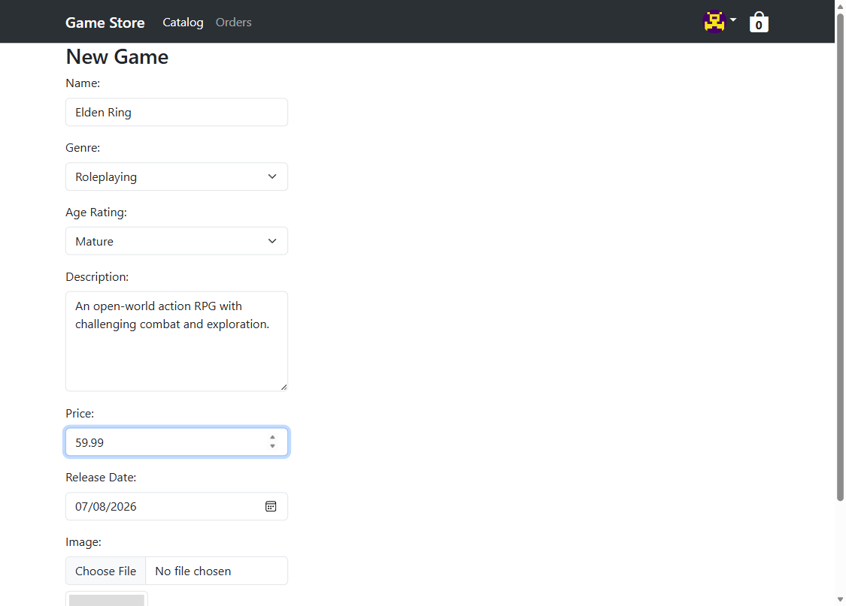Image resolution: width=846 pixels, height=606 pixels.
Task: Click the image preview thumbnail placeholder
Action: pyautogui.click(x=107, y=599)
